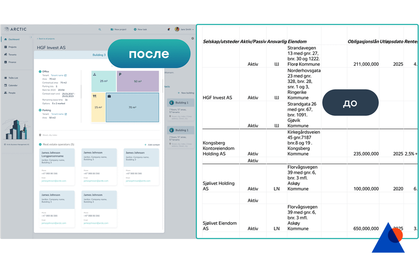The image size is (419, 263).
Task: Click the Street, city, index address text
Action: tap(50, 135)
